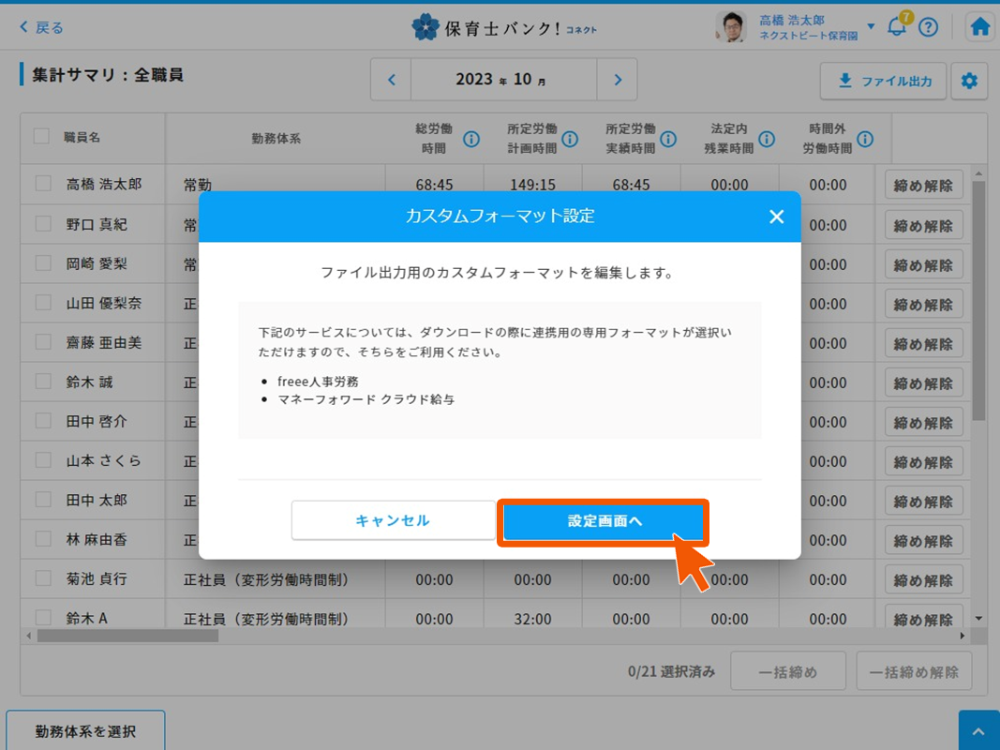Select the checkbox for 鈴木 誠
This screenshot has height=750, width=1000.
coord(43,382)
